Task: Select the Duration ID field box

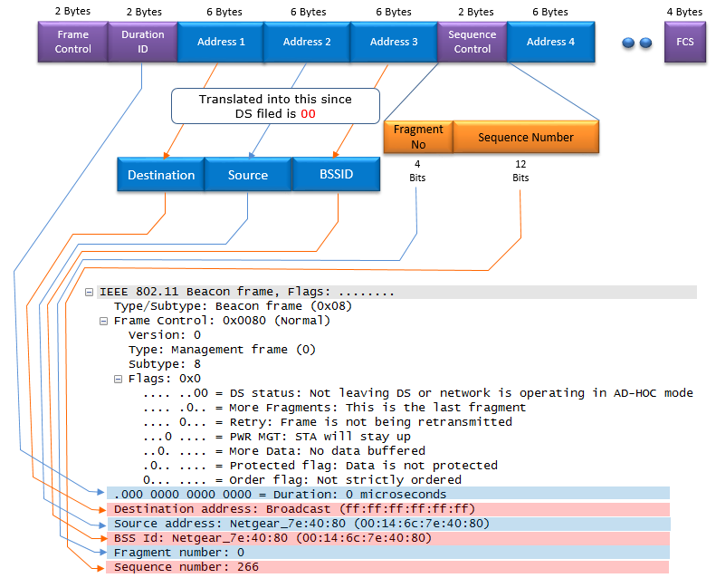Action: click(142, 42)
